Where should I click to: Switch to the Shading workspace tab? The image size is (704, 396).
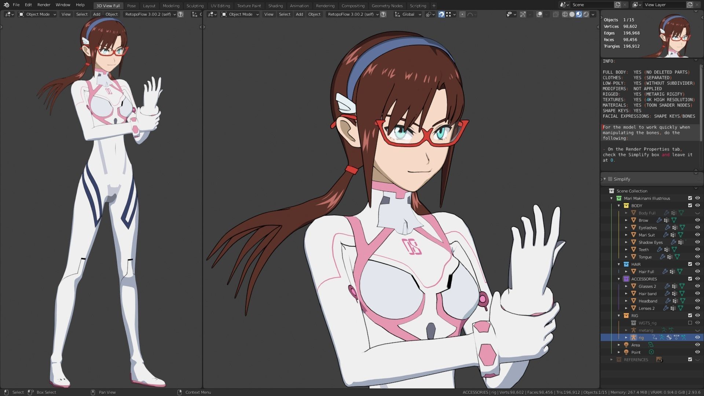click(275, 5)
